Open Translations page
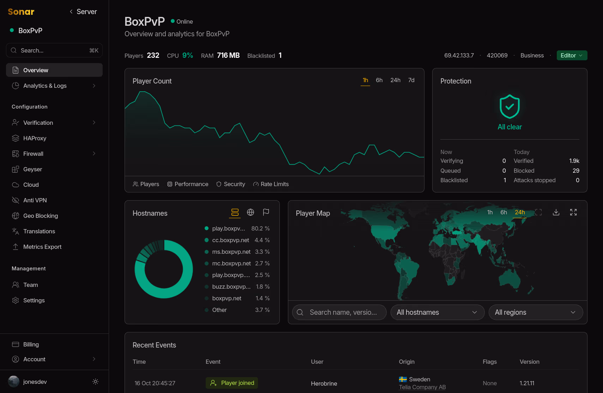Image resolution: width=603 pixels, height=393 pixels. coord(54,231)
